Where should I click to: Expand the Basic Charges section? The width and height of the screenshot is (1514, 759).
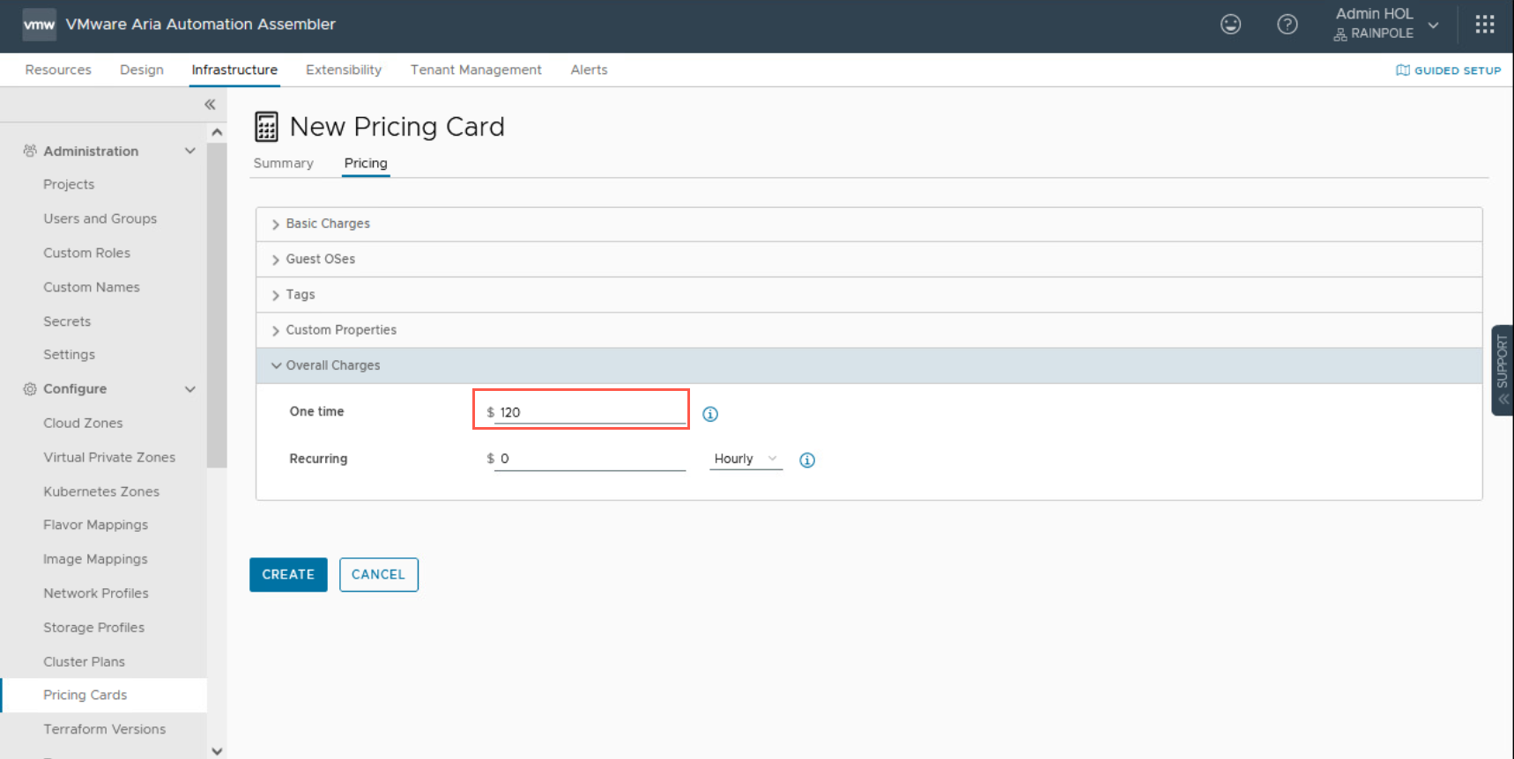pyautogui.click(x=327, y=224)
